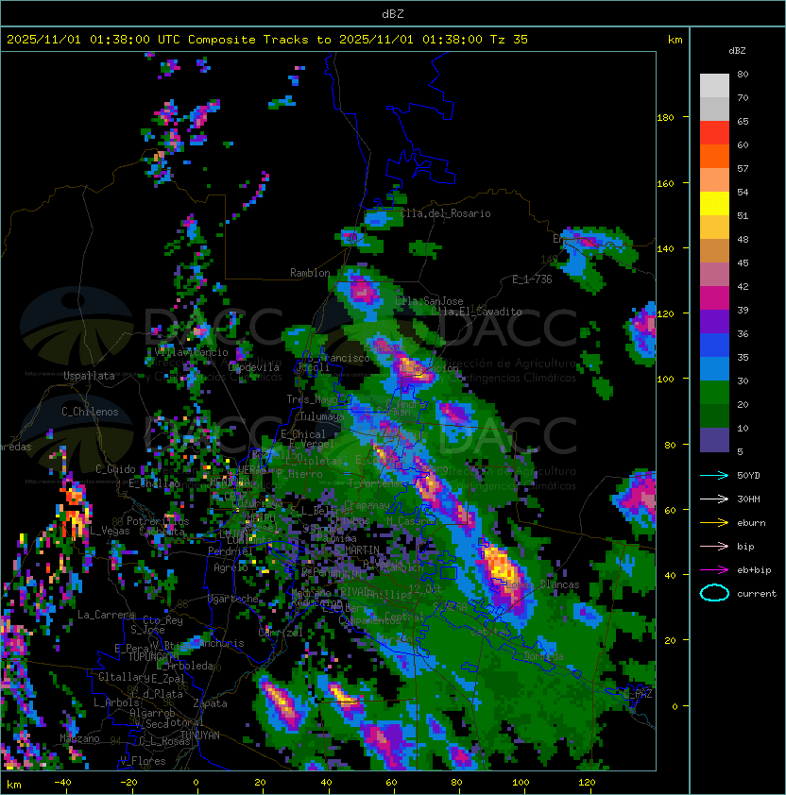Click the 'current' legend label

[x=757, y=594]
